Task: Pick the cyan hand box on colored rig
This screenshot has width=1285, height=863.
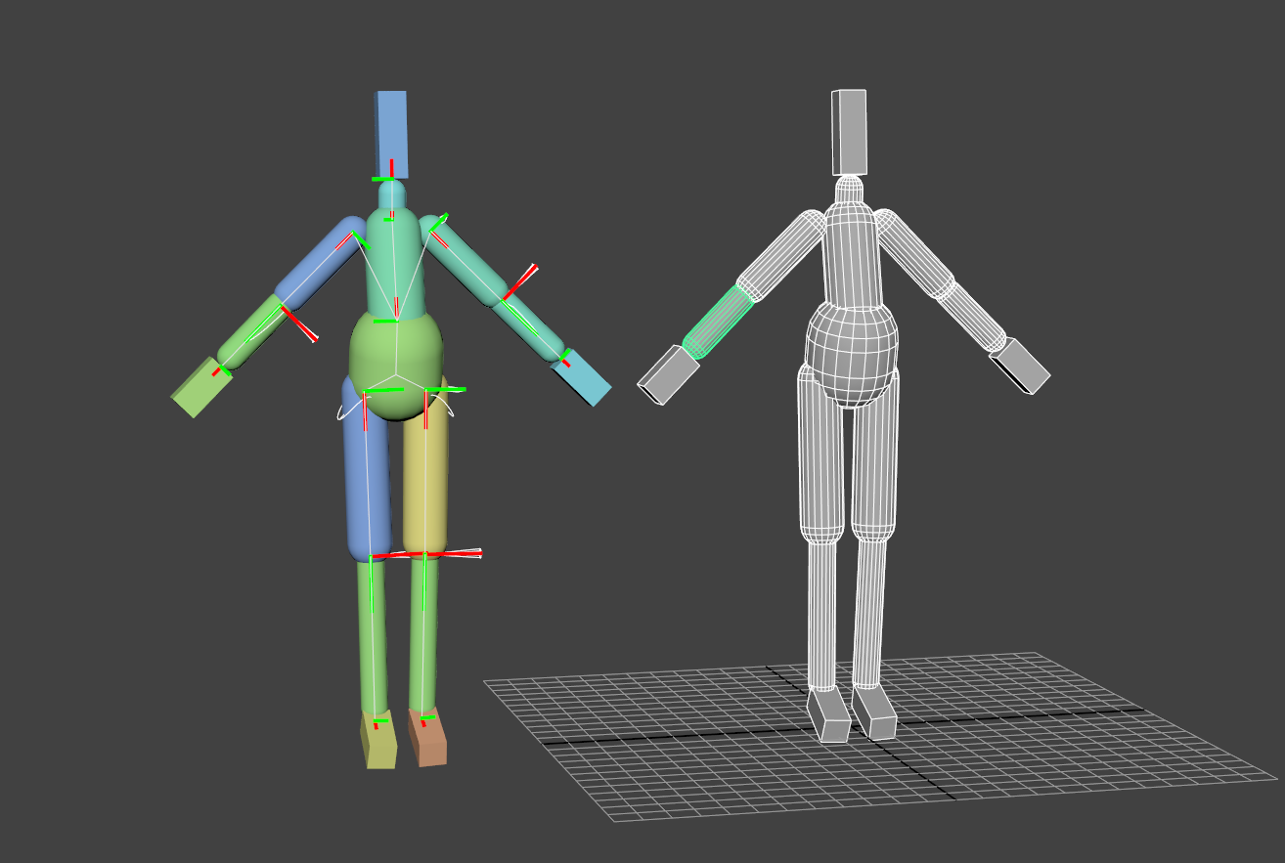Action: click(583, 378)
